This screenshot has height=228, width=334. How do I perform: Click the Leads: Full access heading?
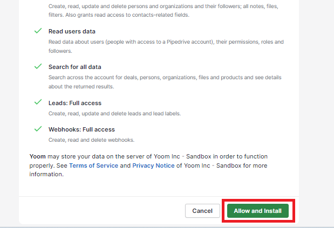[x=75, y=103]
